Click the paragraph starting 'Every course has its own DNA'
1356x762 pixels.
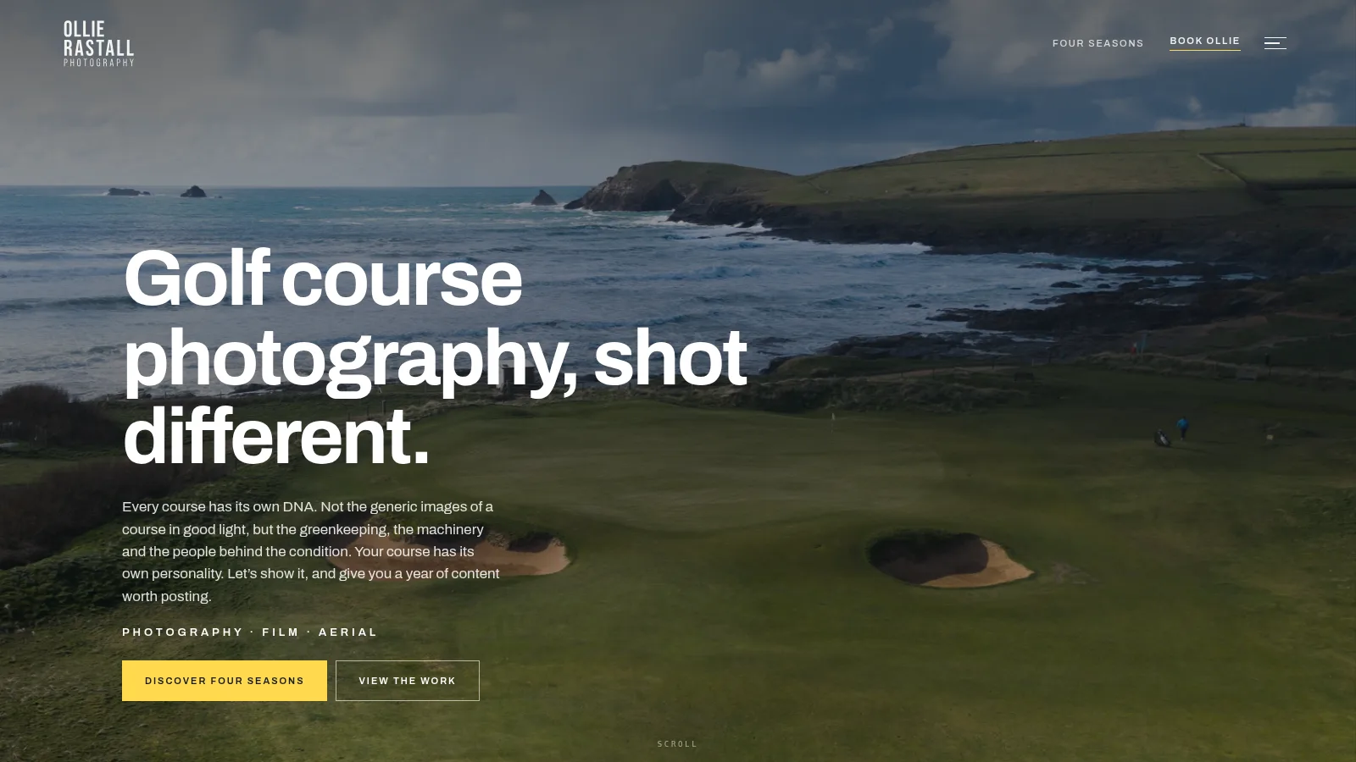[x=311, y=551]
